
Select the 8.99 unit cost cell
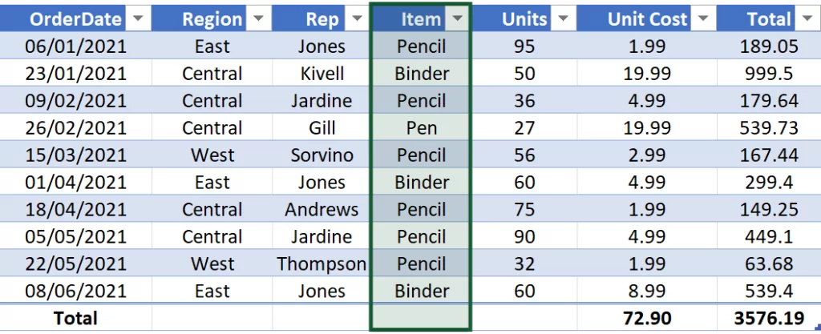(648, 292)
